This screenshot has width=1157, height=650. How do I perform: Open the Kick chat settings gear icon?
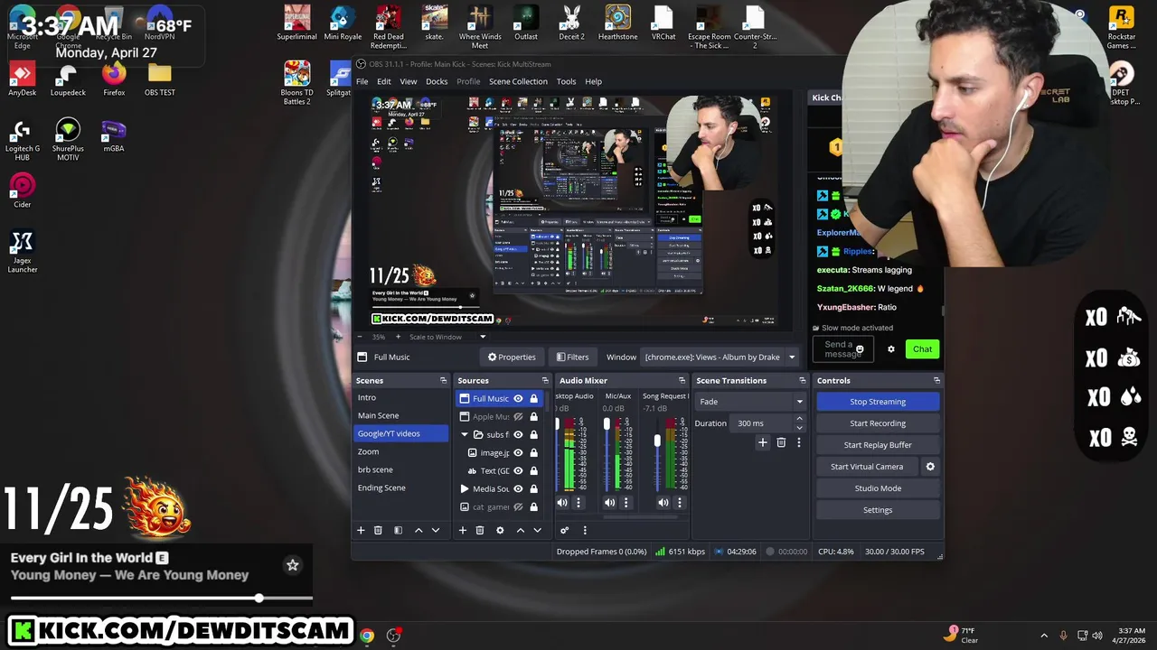click(x=891, y=349)
